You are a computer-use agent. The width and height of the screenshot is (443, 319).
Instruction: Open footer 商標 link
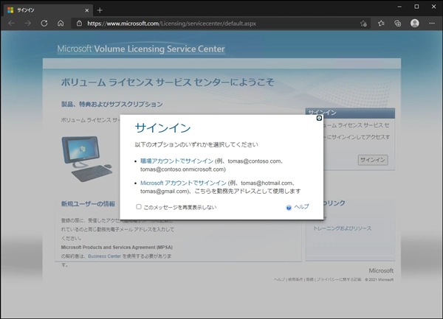point(309,279)
